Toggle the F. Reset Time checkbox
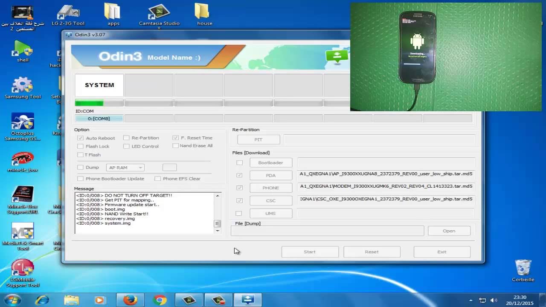 point(175,138)
